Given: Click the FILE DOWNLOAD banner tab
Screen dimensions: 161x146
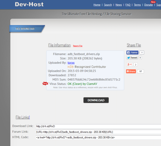Looking at the screenshot, I should coord(27,29).
